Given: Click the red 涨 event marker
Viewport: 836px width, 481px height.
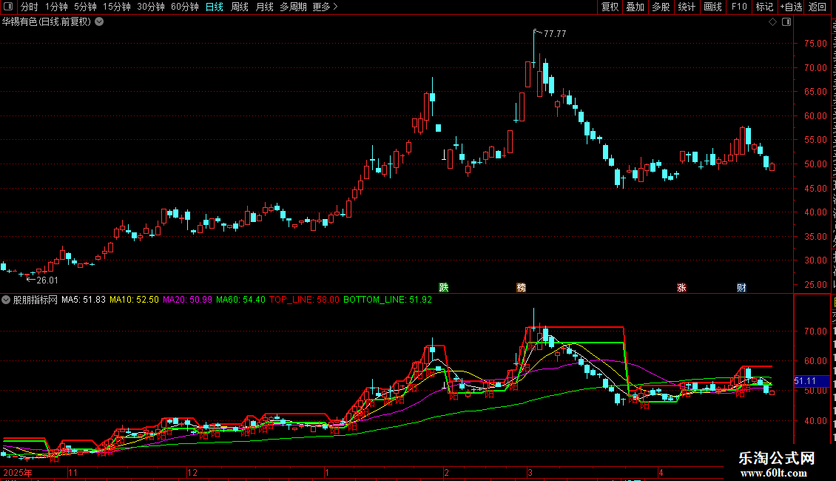Looking at the screenshot, I should [681, 287].
